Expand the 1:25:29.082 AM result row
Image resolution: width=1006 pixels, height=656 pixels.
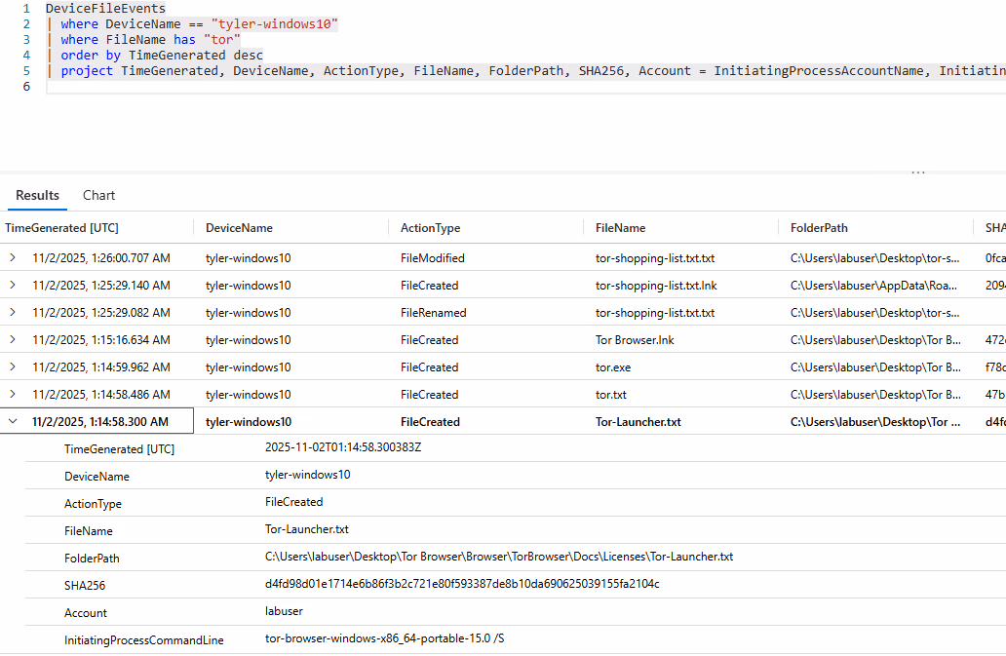pyautogui.click(x=13, y=312)
